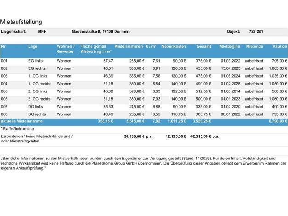Select the DG rechts cell in row 008

click(x=37, y=114)
